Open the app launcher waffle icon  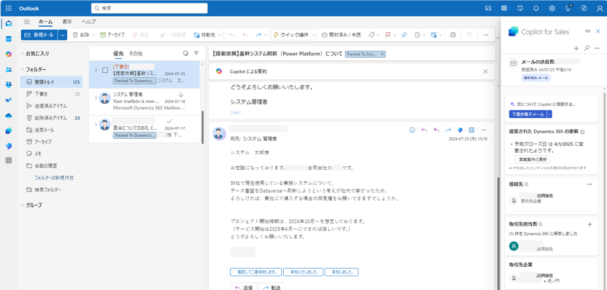point(9,8)
